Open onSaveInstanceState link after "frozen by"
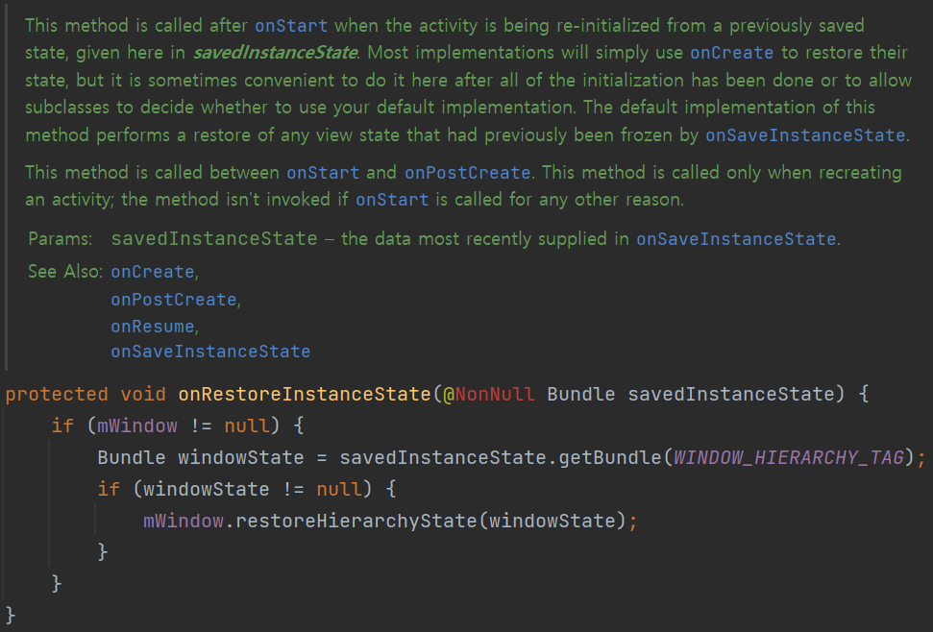The image size is (933, 632). (x=805, y=135)
